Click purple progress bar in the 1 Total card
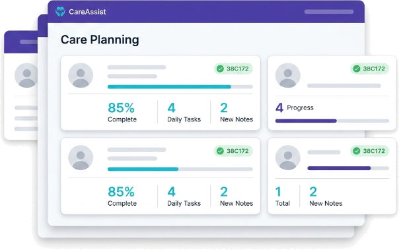399x250 pixels. [348, 168]
